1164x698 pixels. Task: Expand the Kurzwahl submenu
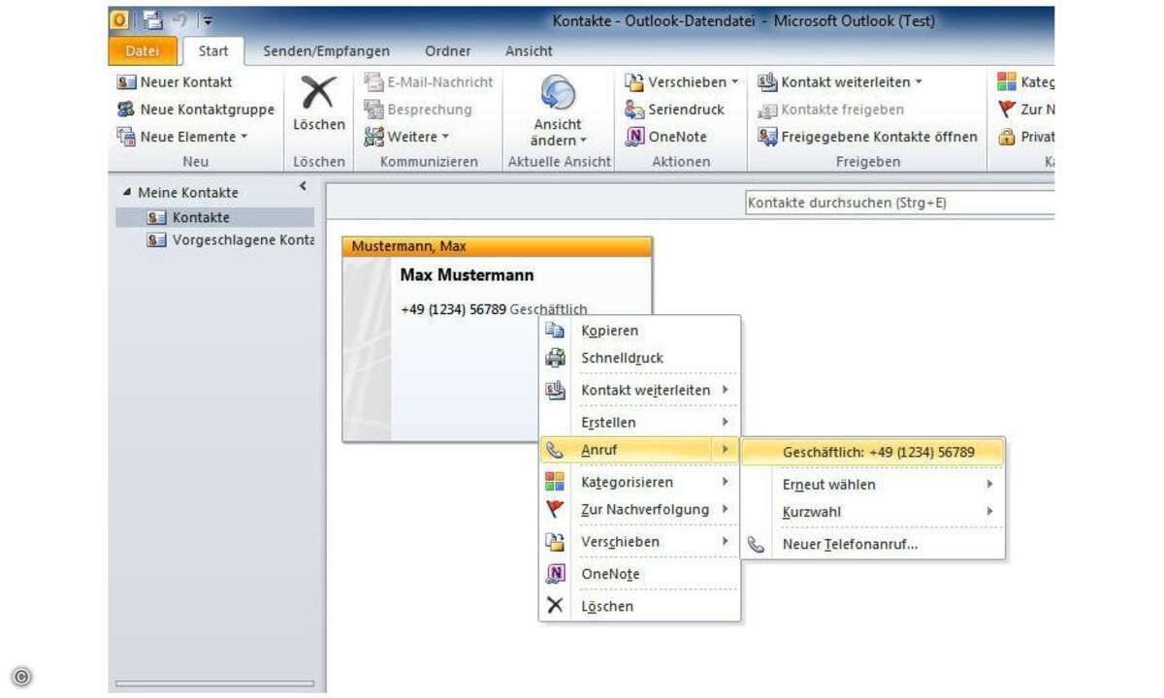tap(873, 511)
